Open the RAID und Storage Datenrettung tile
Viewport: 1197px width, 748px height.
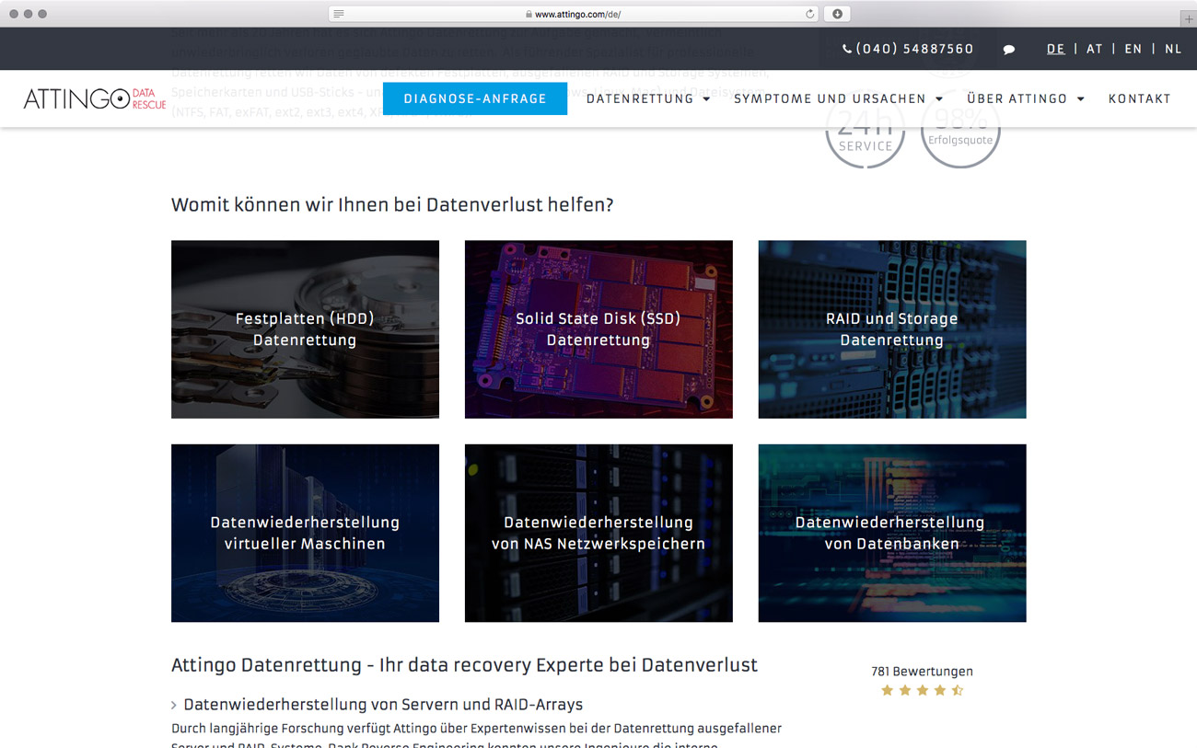coord(892,329)
